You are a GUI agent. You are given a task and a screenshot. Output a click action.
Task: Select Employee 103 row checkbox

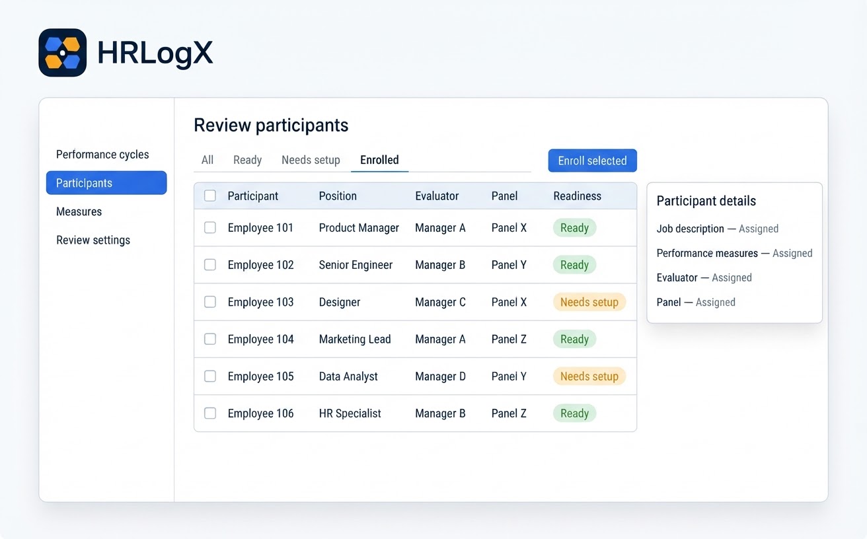click(210, 302)
